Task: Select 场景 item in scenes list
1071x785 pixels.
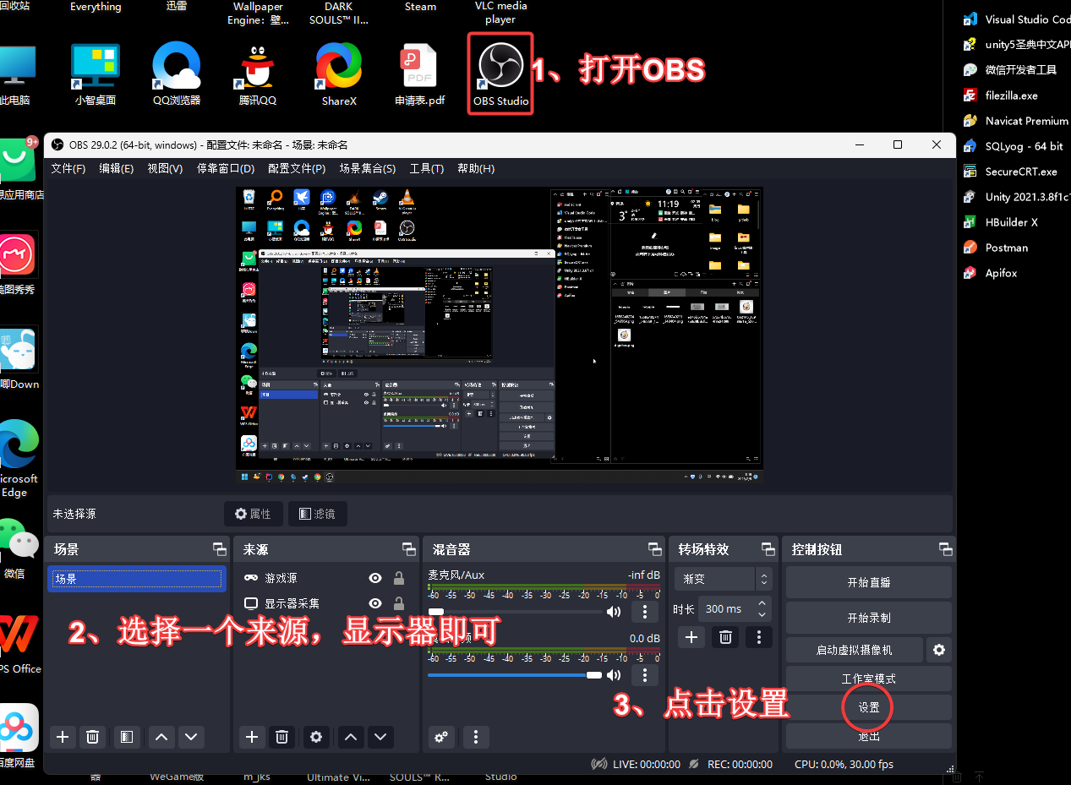Action: pos(137,579)
